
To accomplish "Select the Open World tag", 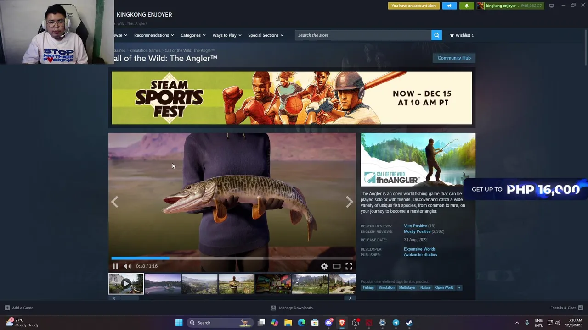I will pos(444,288).
